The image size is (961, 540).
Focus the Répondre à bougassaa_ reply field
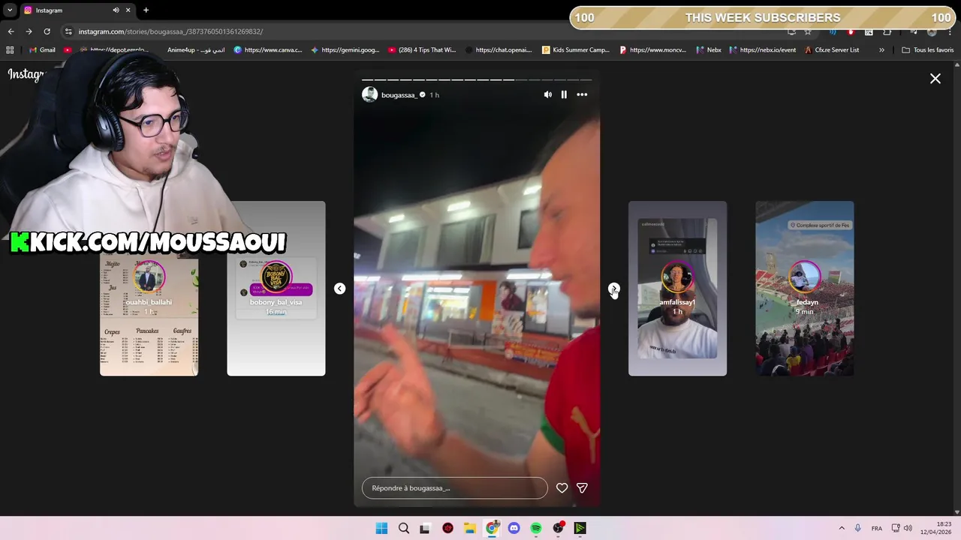455,488
